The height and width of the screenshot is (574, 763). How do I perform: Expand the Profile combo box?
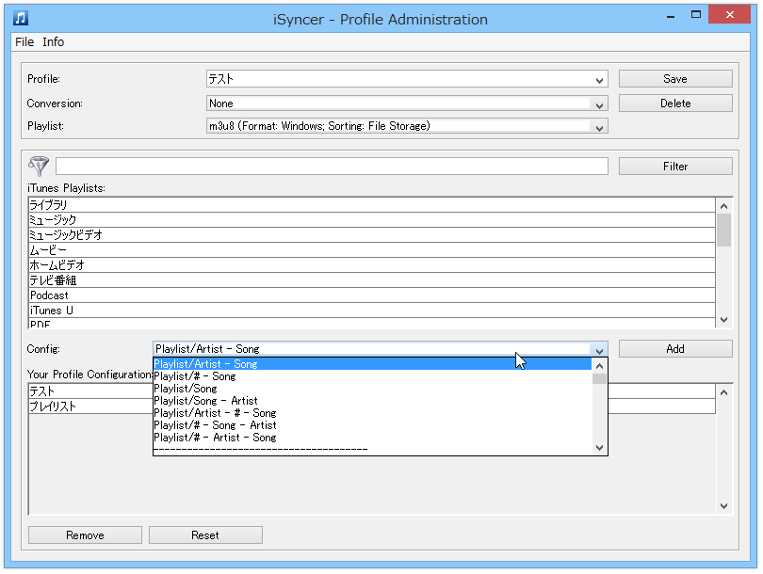pos(599,79)
